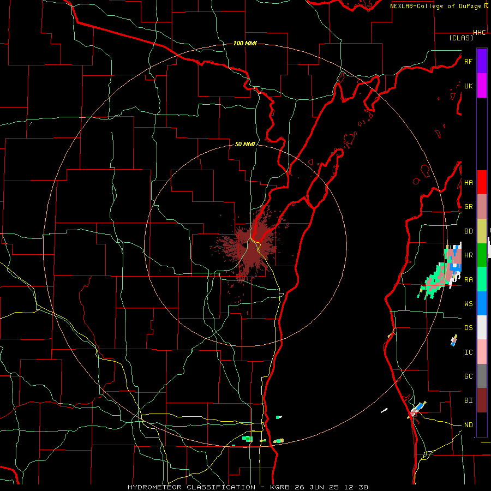
Task: Click the dark maroon BI legend swatch
Action: tap(482, 400)
